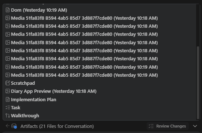The width and height of the screenshot is (202, 133).
Task: Open the Implementation Plan artifact
Action: tap(34, 99)
